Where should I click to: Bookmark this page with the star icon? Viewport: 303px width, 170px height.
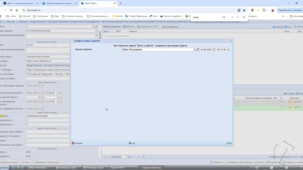point(244,10)
